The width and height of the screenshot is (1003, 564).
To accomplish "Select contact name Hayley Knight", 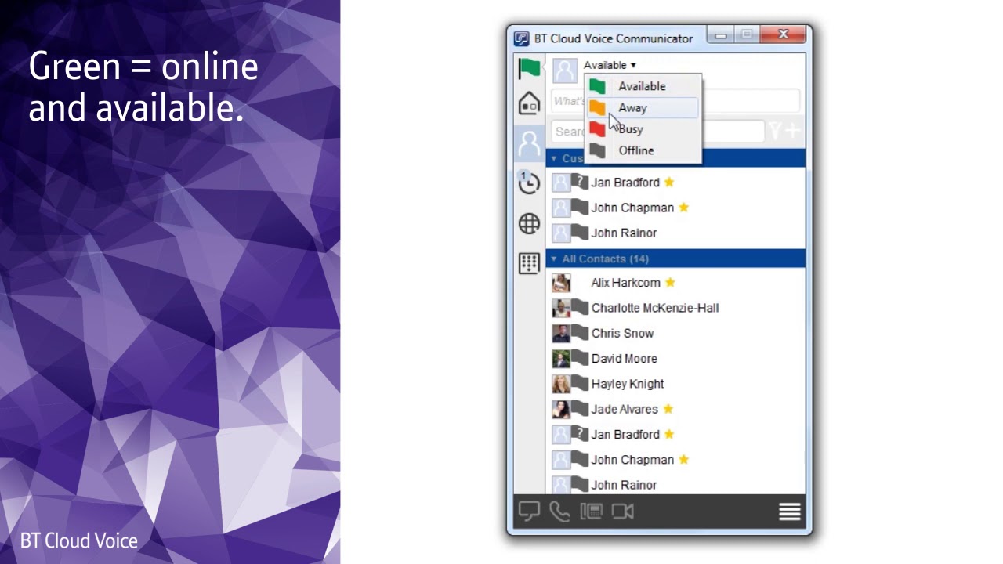I will [627, 384].
